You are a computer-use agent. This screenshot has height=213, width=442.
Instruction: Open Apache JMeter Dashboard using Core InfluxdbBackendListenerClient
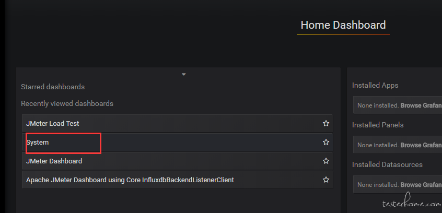130,180
